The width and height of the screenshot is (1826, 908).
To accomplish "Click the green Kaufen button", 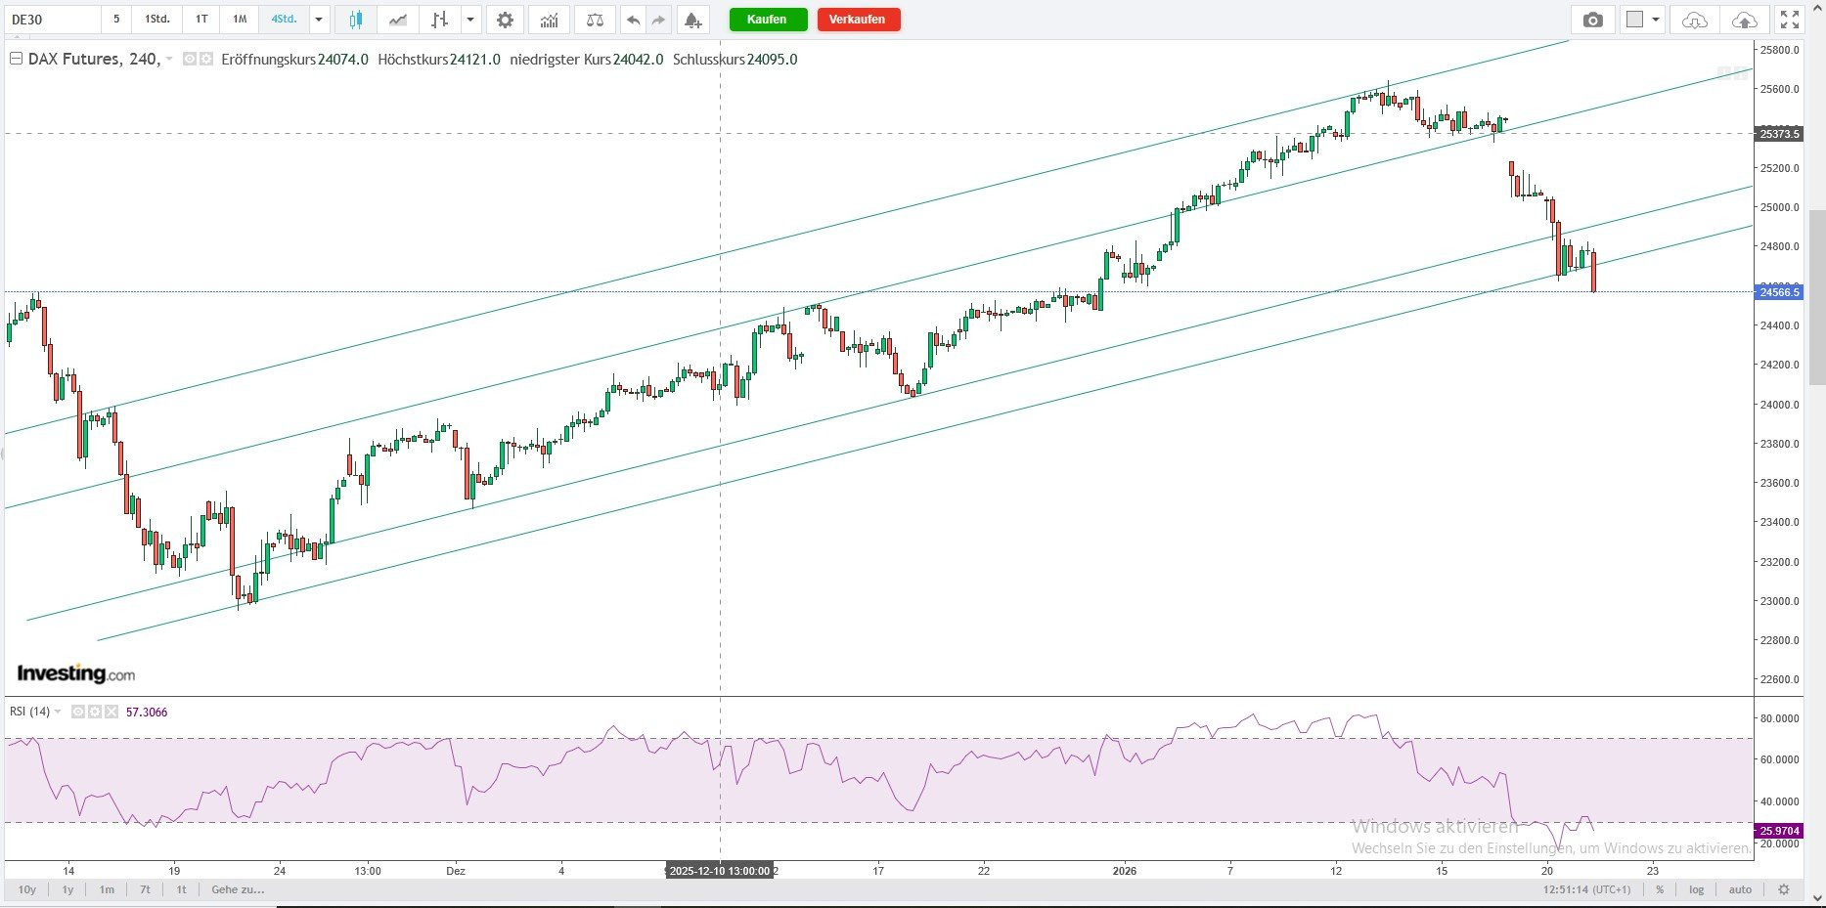I will (768, 20).
